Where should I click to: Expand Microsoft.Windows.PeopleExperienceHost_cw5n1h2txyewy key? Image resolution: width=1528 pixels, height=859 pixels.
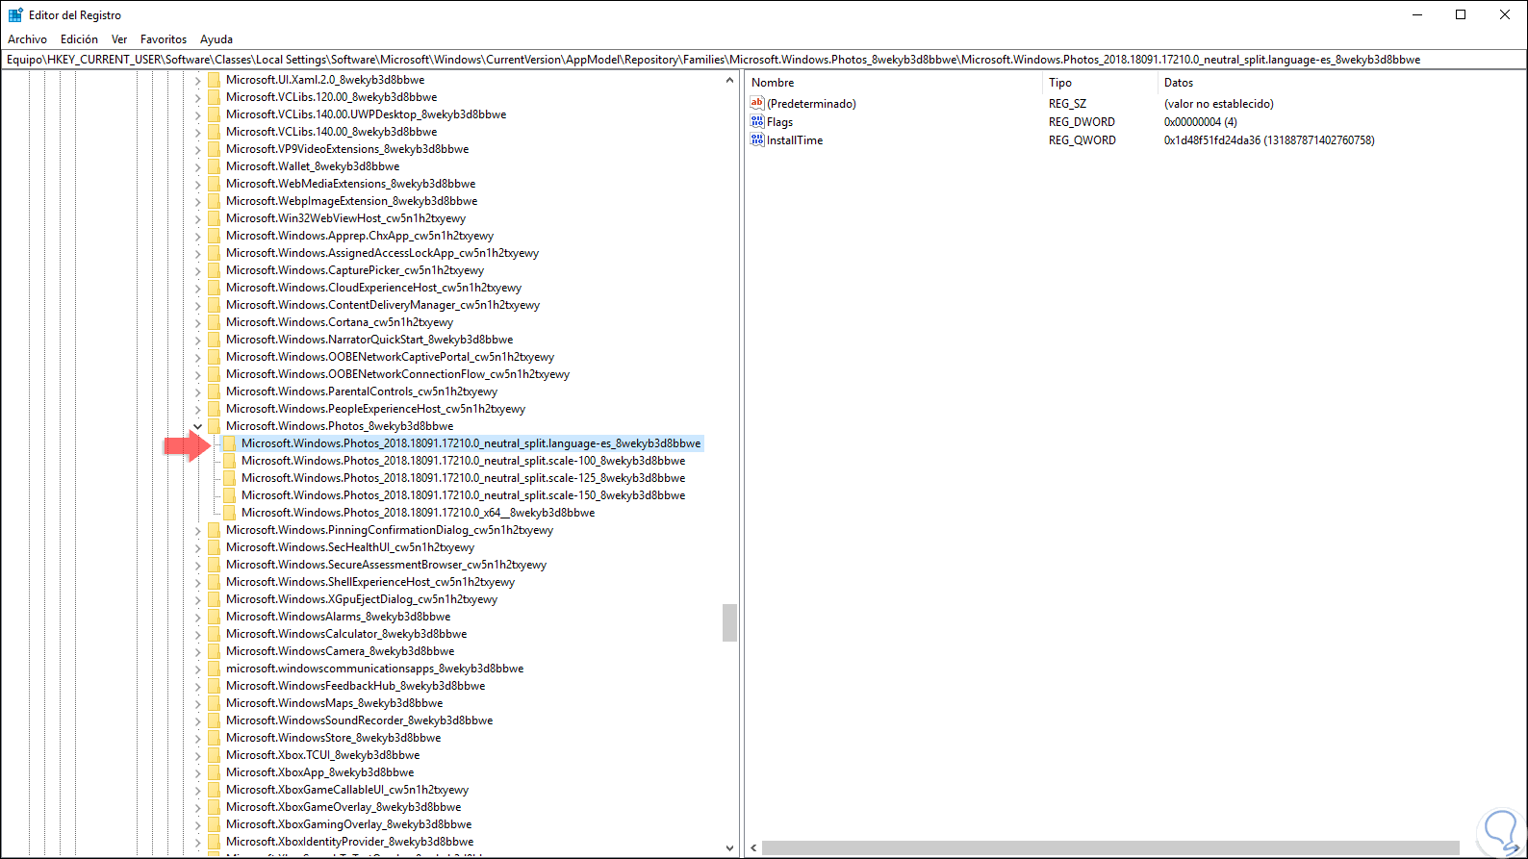[x=198, y=409]
